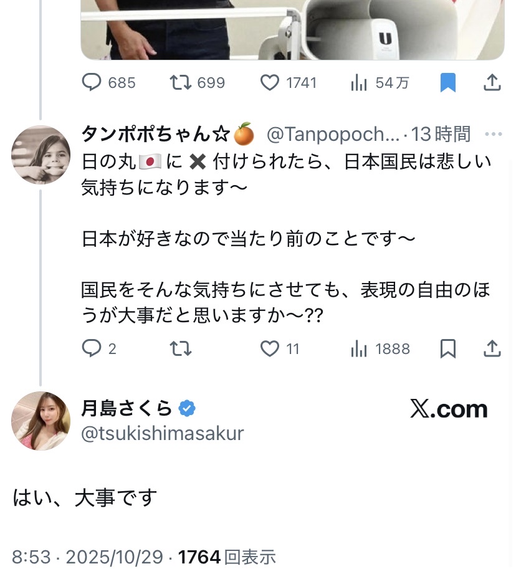Like the tweet with 11 likes
This screenshot has width=516, height=584.
[x=270, y=349]
